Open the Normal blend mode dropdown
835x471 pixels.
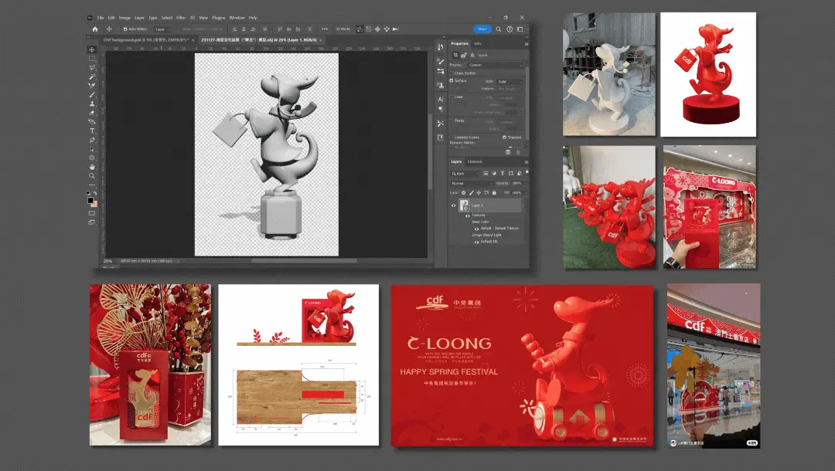click(471, 183)
